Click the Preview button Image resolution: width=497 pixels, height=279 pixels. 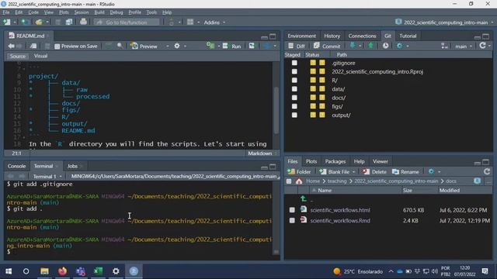144,46
